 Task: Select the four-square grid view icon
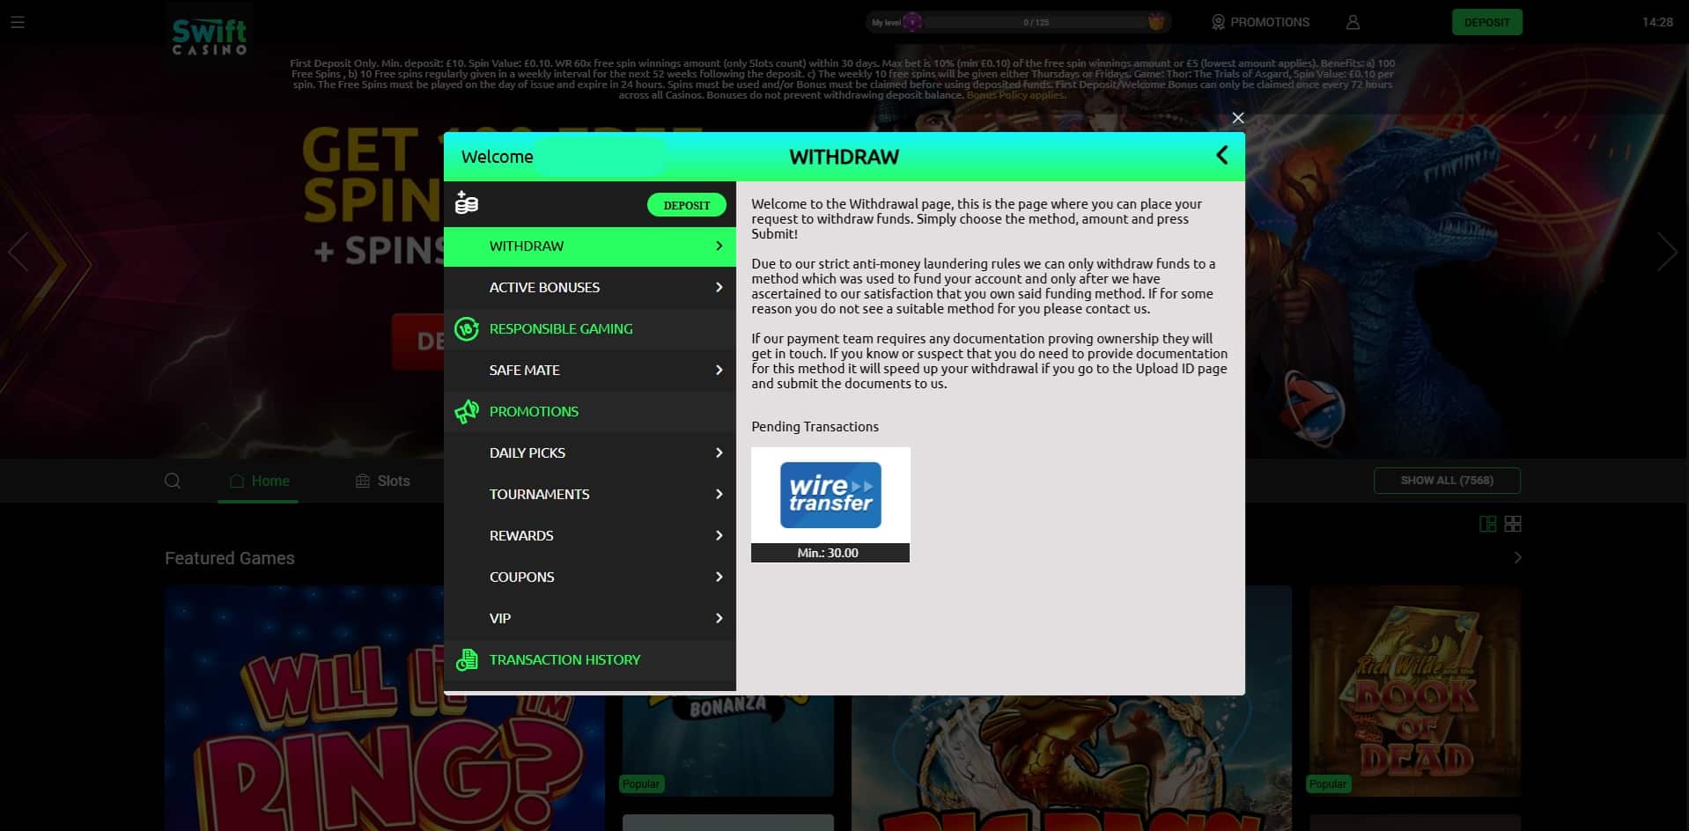1513,524
